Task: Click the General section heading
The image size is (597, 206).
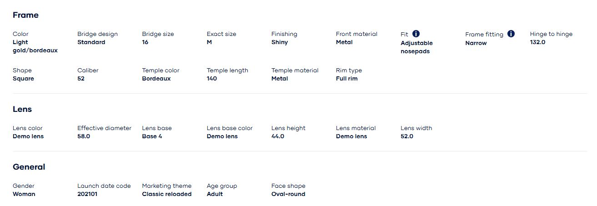Action: (x=29, y=167)
